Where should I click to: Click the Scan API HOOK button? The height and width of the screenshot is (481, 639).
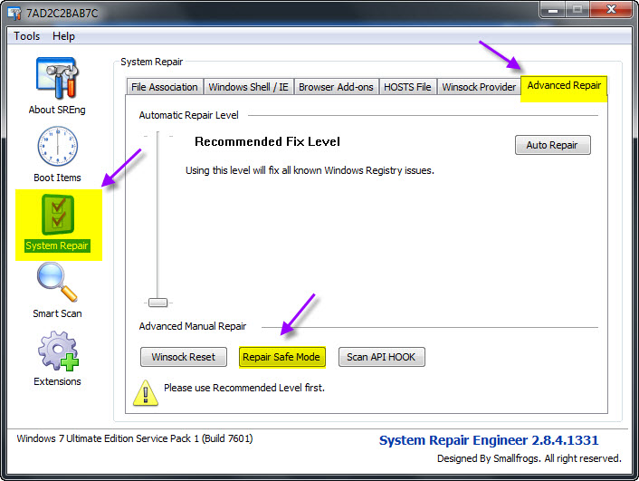[x=381, y=357]
